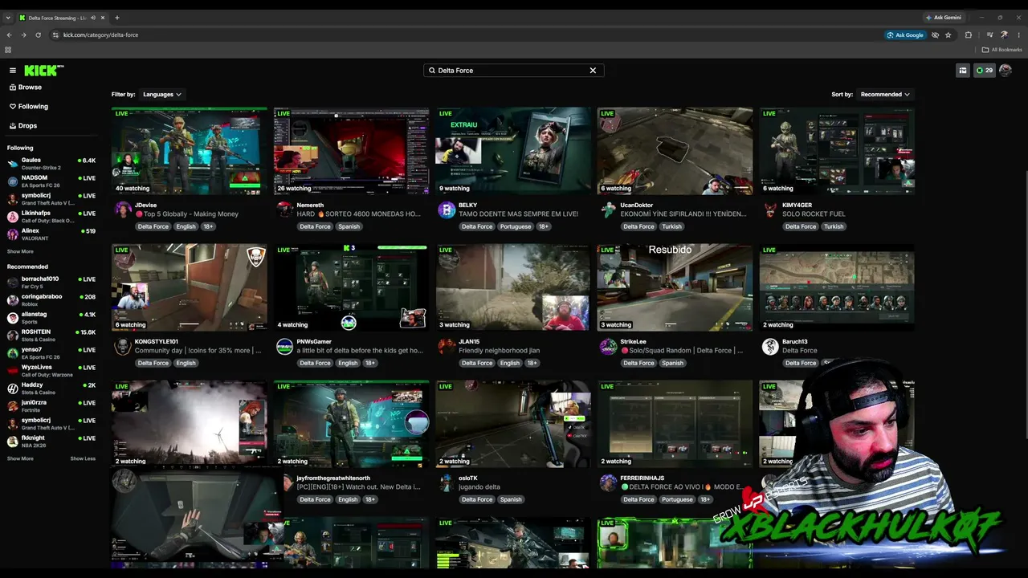Select the Delta Force Streaming browser tab
The width and height of the screenshot is (1028, 578).
[63, 18]
